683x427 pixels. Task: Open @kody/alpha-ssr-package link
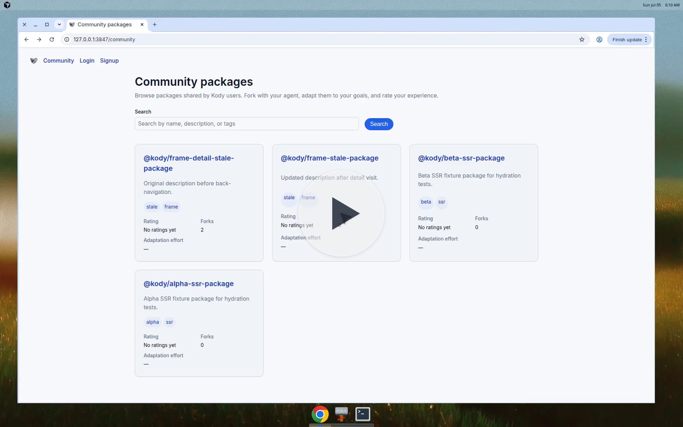189,284
